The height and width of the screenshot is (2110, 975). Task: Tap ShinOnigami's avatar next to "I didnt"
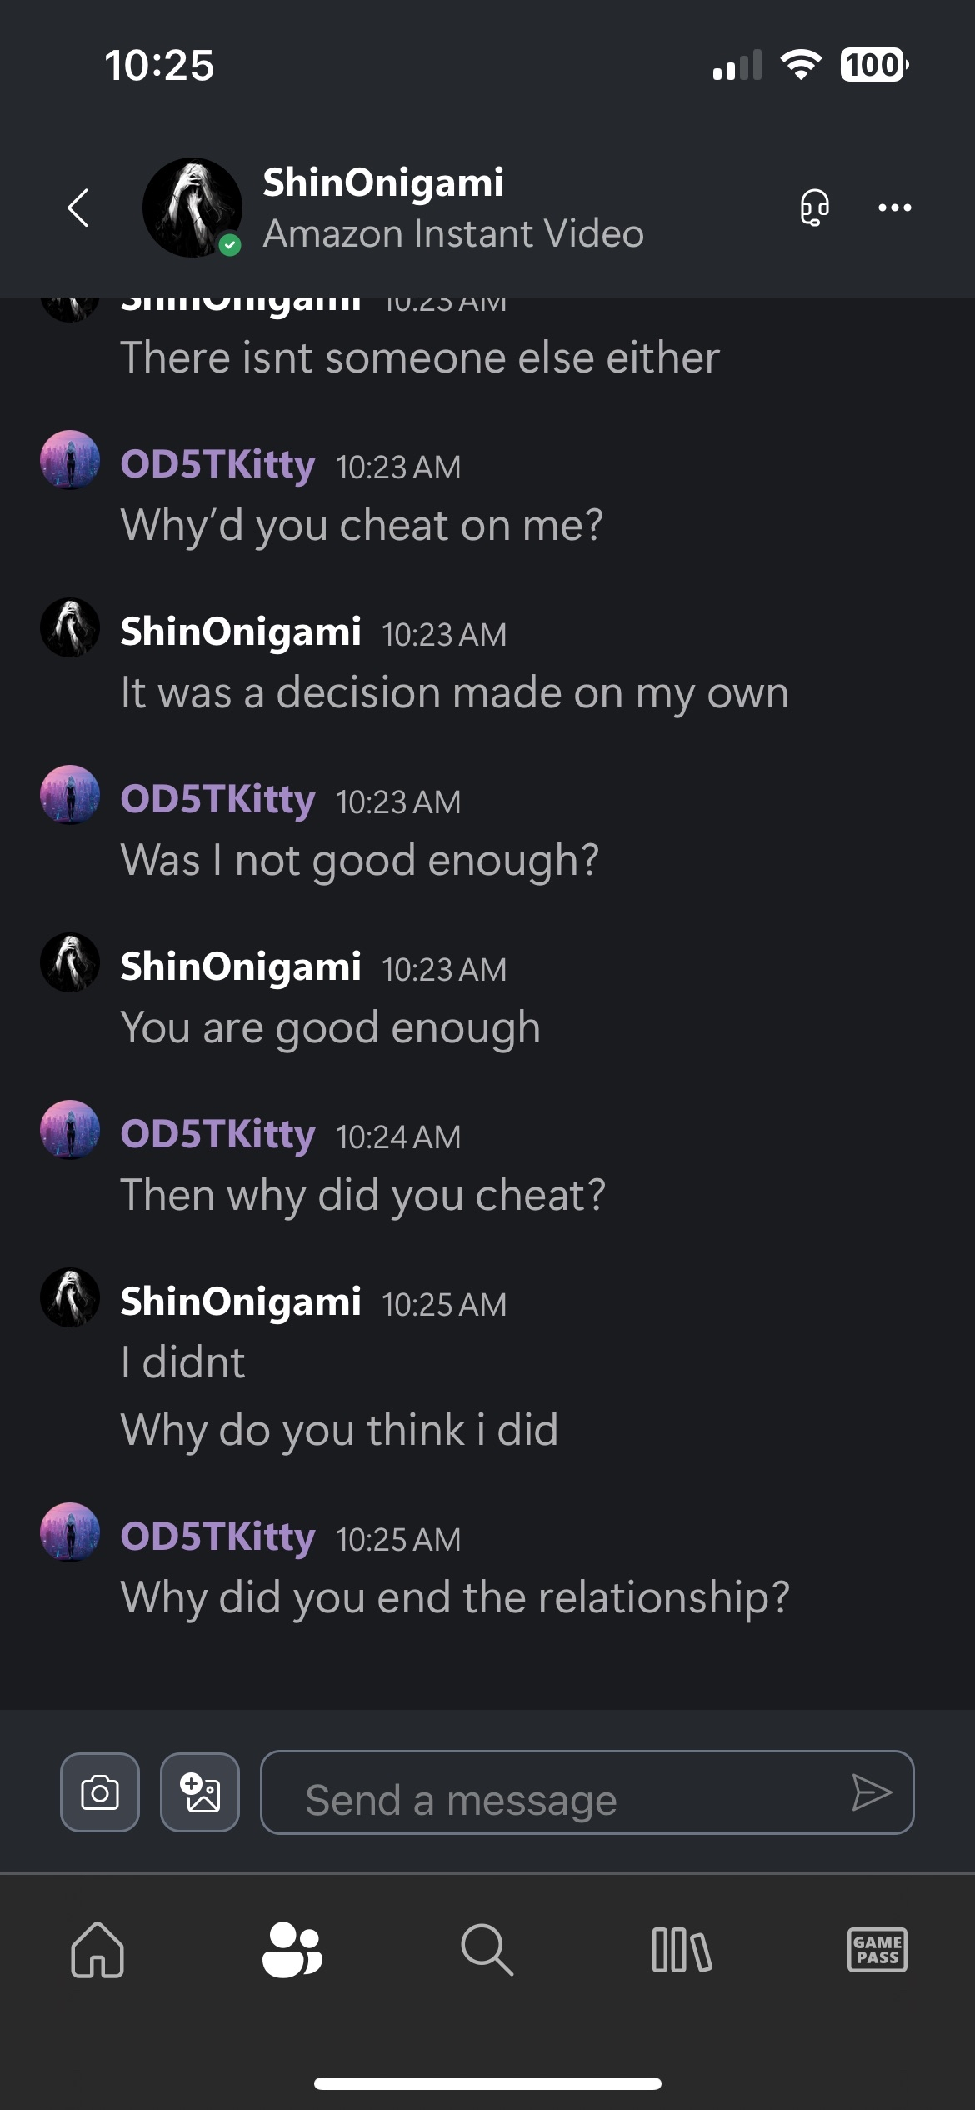point(70,1297)
